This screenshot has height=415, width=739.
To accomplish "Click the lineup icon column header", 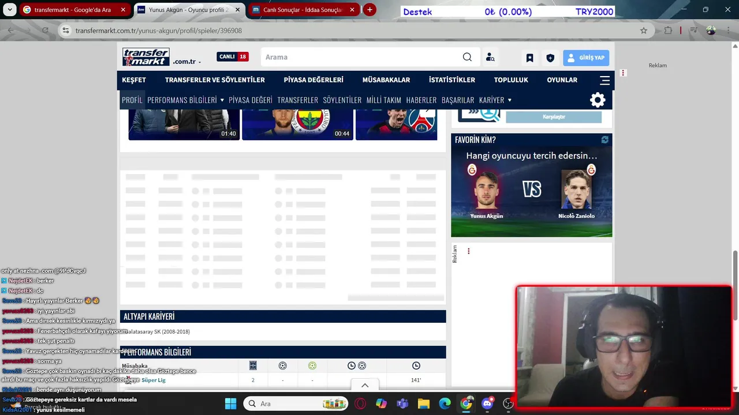I will coord(253,365).
